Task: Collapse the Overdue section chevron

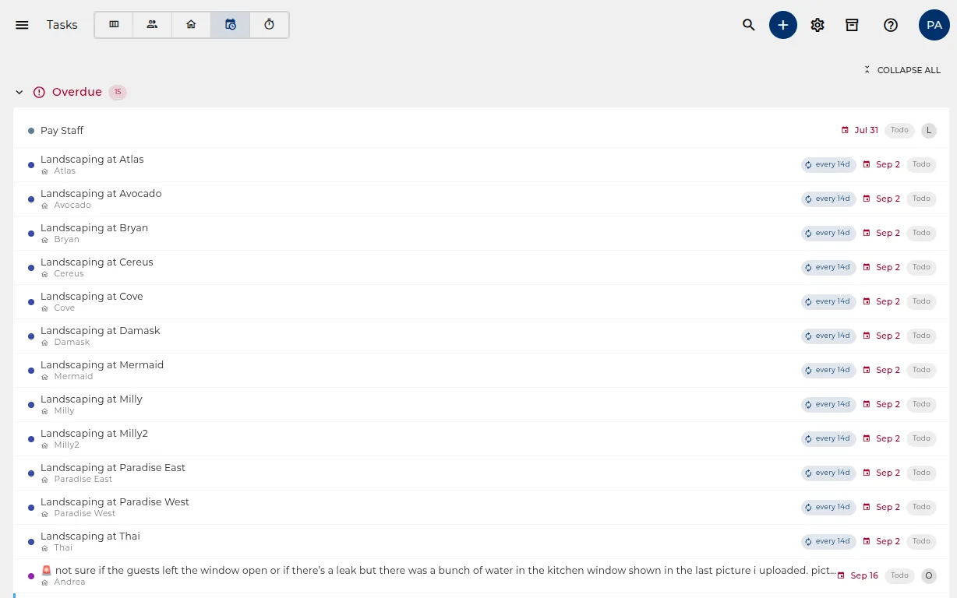Action: click(x=19, y=92)
